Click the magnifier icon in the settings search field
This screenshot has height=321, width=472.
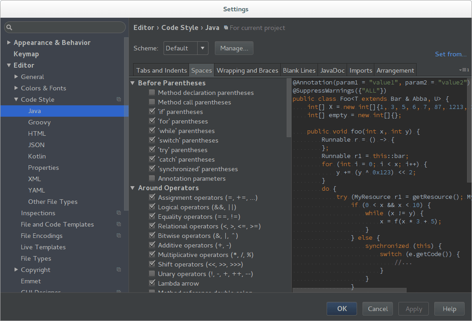tap(10, 27)
